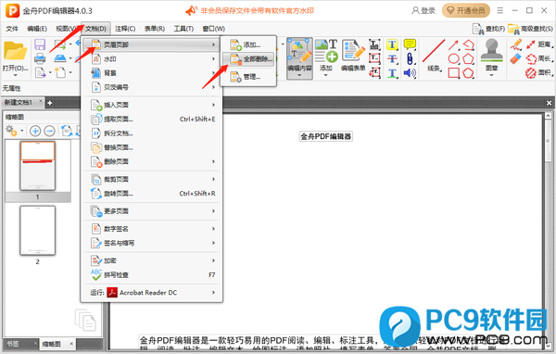The image size is (556, 354).
Task: Click the thumbnail zoom out minus icon
Action: click(49, 131)
